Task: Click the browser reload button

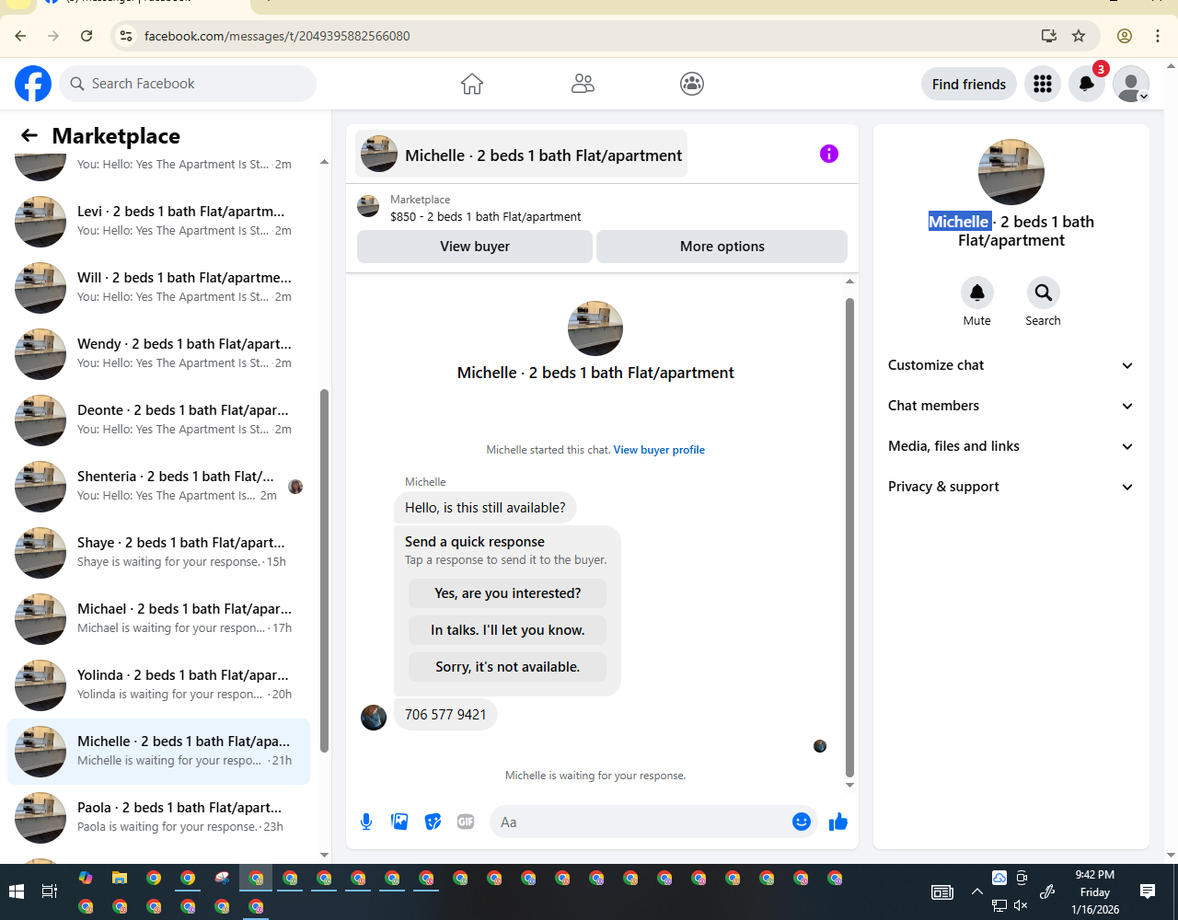Action: tap(87, 36)
